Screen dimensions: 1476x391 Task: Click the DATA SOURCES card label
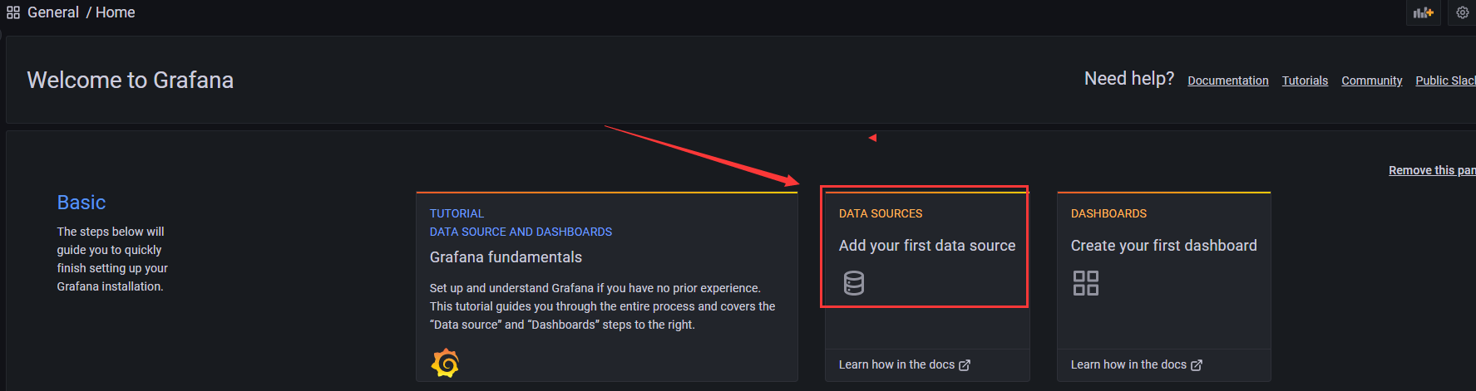[881, 213]
